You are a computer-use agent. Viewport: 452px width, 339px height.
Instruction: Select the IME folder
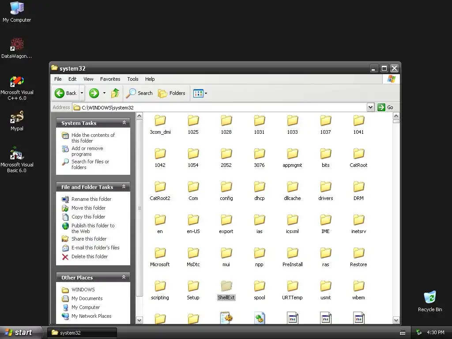(325, 224)
